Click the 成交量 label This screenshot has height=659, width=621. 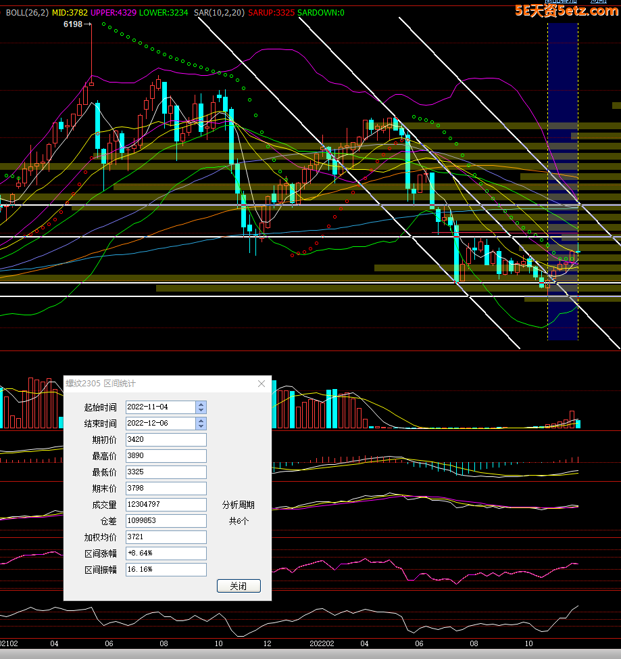(104, 505)
